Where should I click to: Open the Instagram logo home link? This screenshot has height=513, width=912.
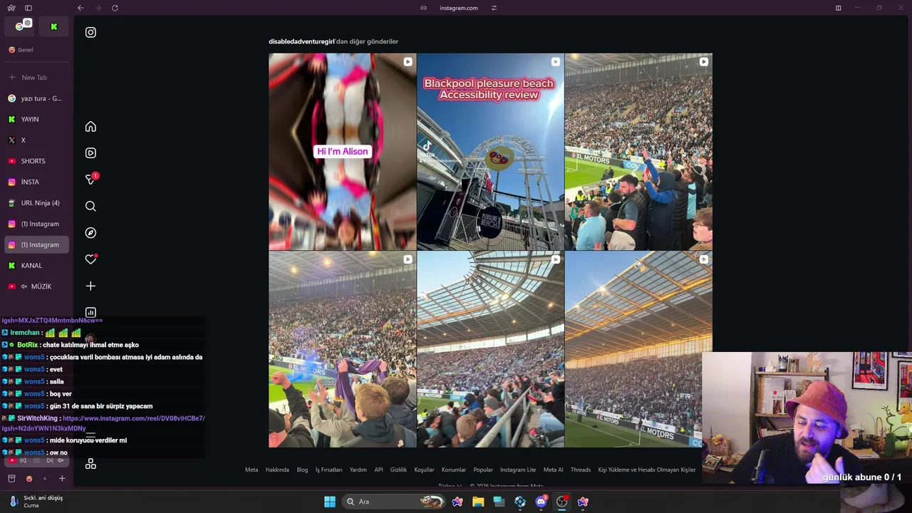point(90,32)
